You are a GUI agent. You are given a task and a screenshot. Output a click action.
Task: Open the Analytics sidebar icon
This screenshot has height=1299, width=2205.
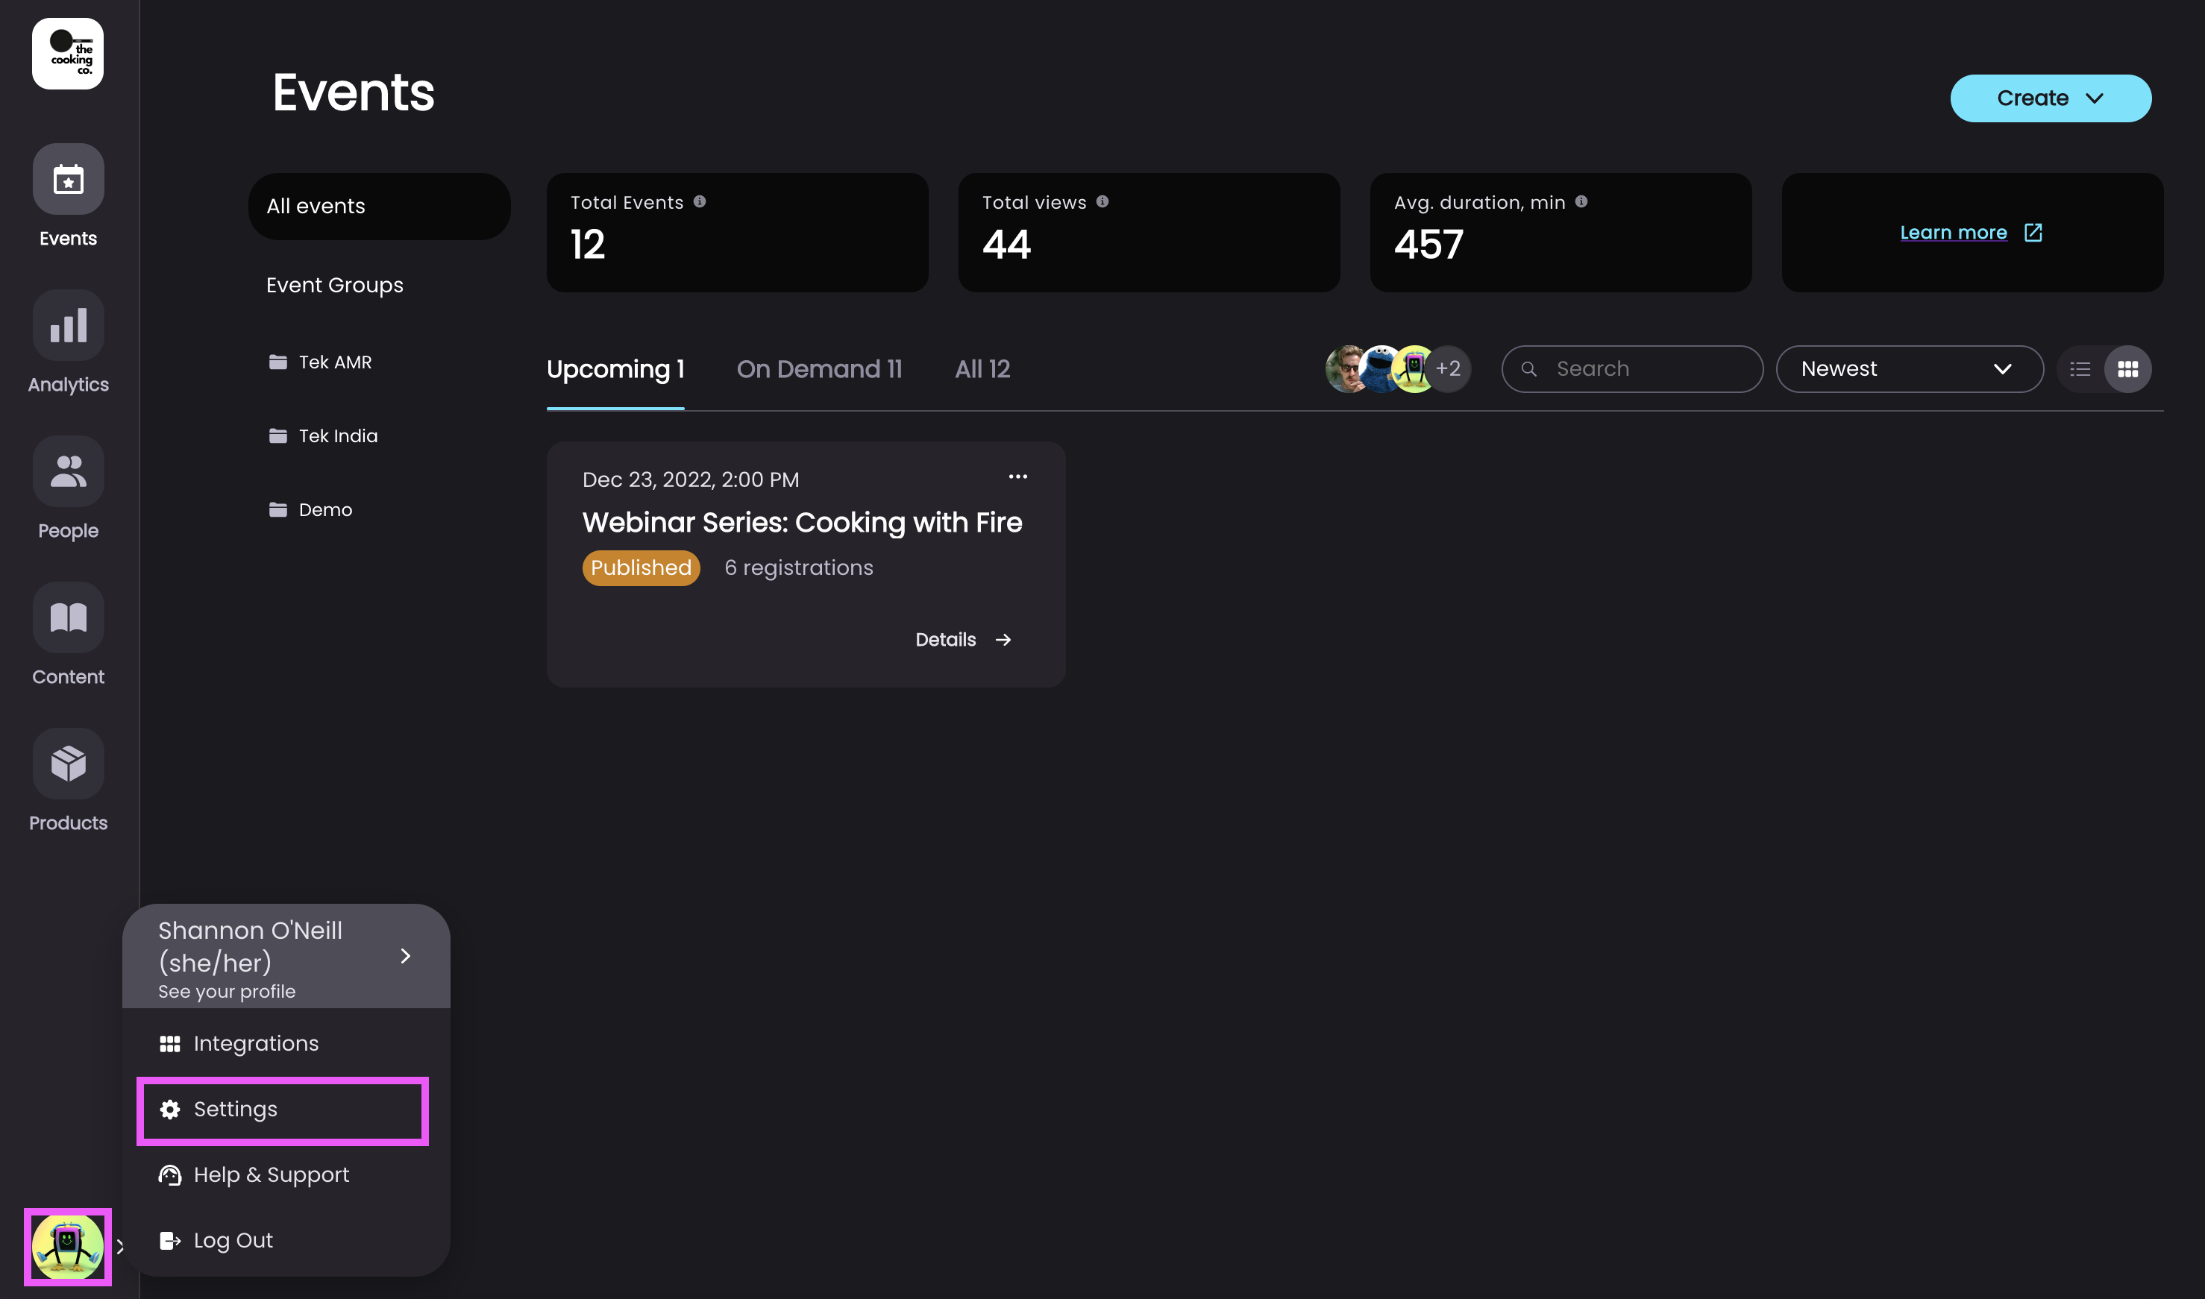pyautogui.click(x=69, y=326)
